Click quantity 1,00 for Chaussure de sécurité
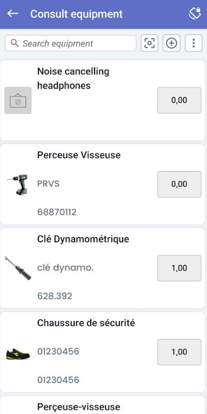Viewport: 207px width, 414px height. click(x=179, y=352)
